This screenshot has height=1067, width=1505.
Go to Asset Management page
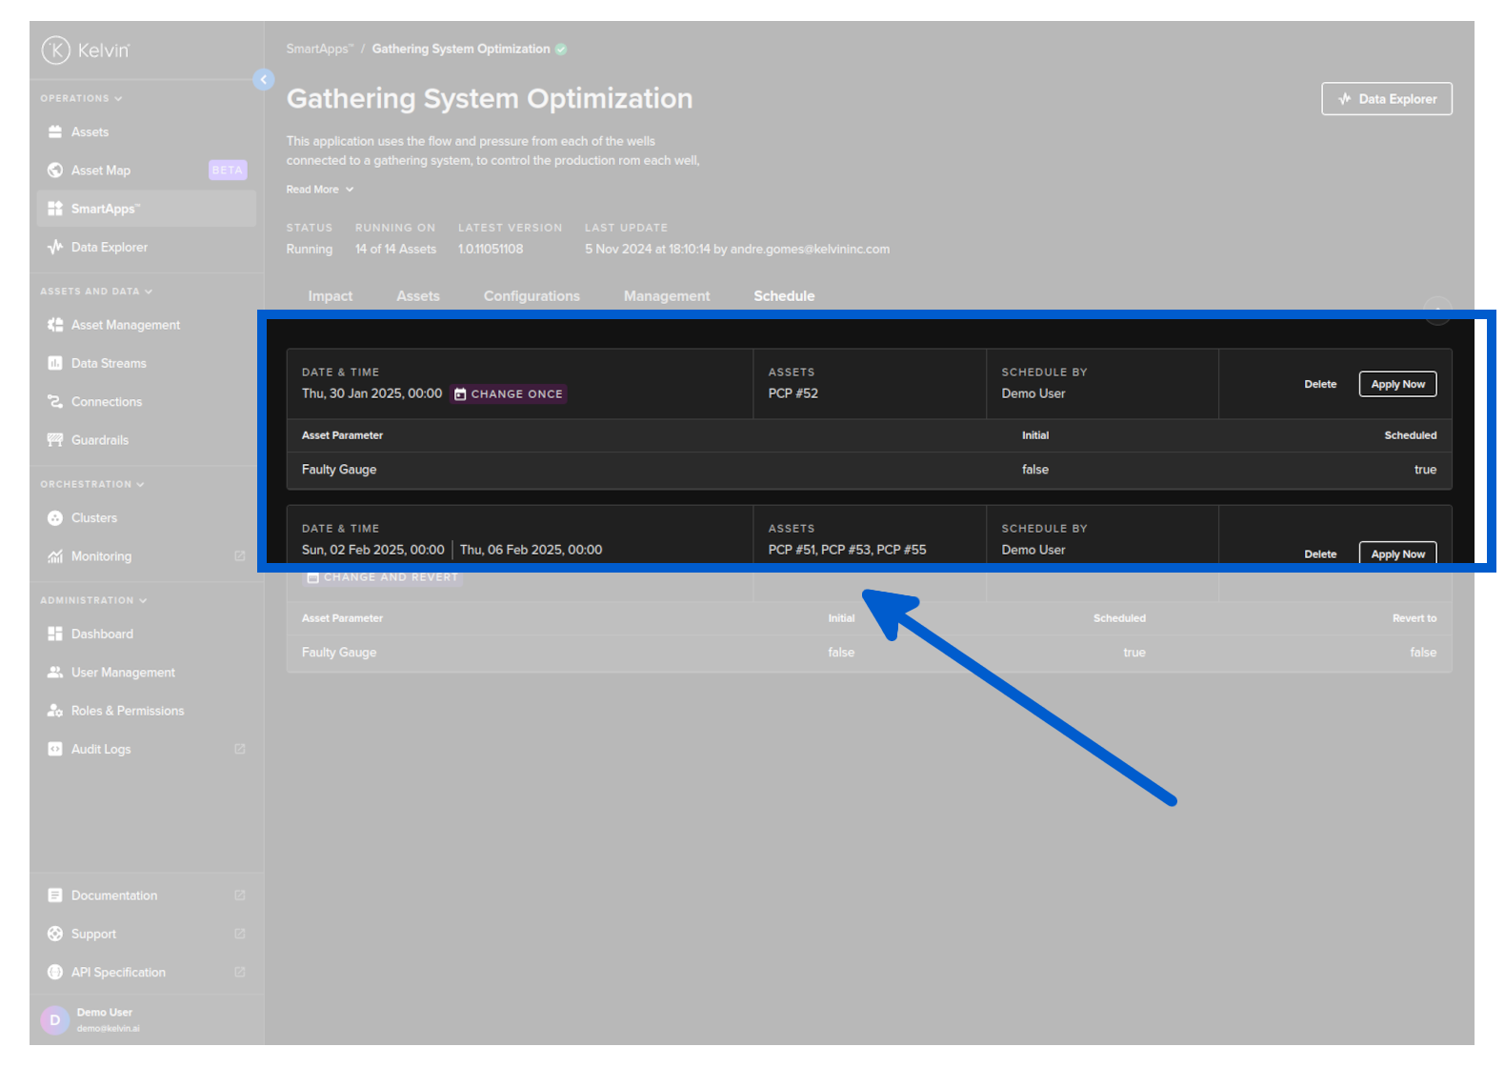coord(125,325)
